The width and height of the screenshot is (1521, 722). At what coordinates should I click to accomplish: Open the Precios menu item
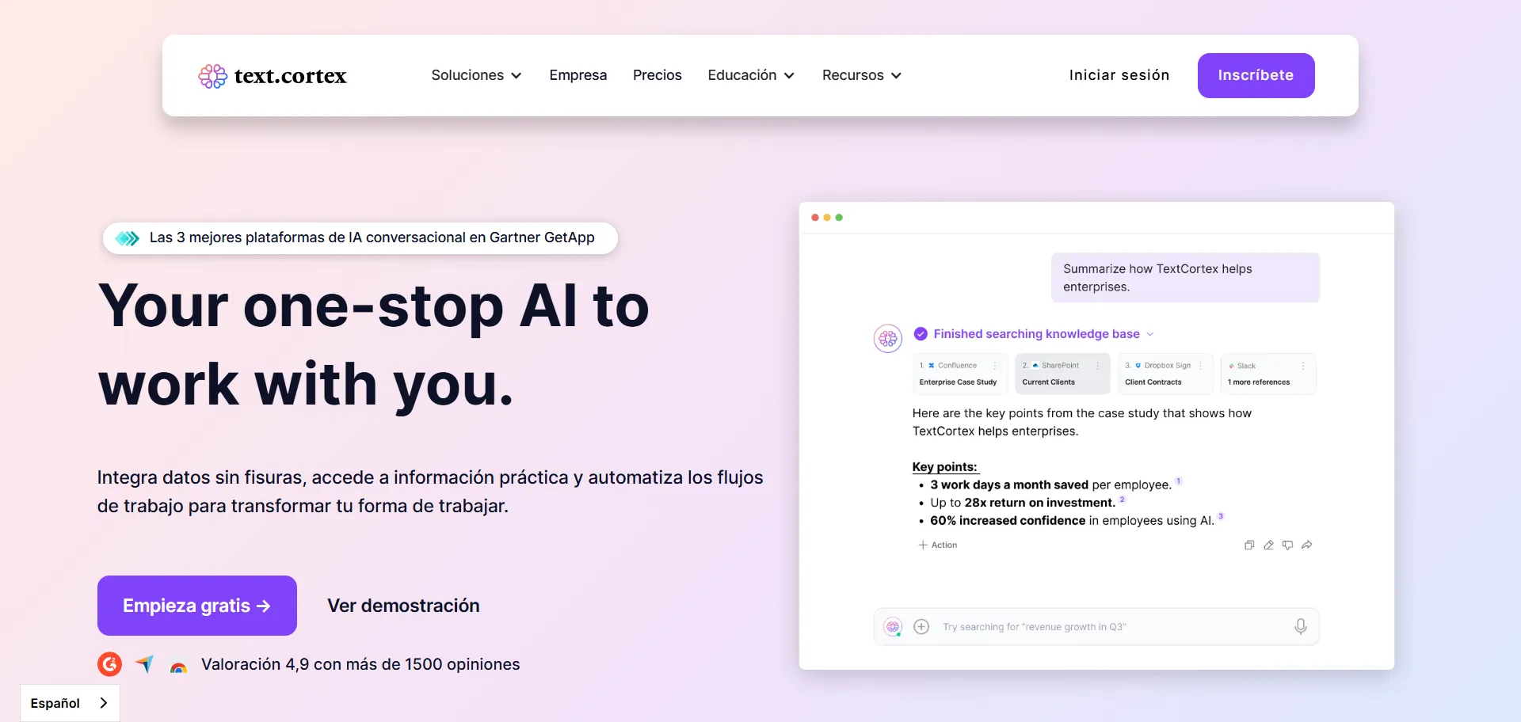(658, 75)
